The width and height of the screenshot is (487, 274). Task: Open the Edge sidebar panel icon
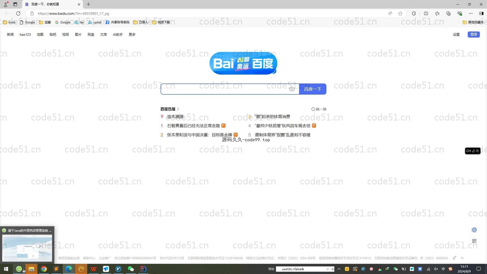[481, 13]
